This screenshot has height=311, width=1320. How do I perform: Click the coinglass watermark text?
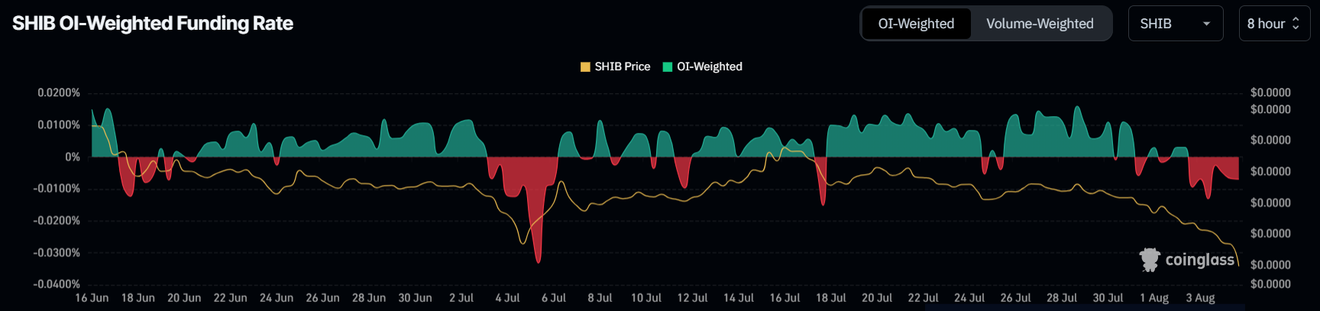point(1199,260)
